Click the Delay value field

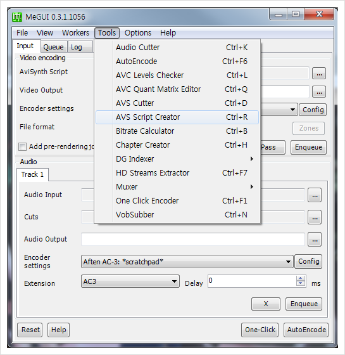pyautogui.click(x=252, y=281)
